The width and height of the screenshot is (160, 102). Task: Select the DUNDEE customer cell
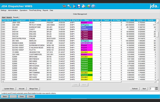pyautogui.click(x=38, y=43)
